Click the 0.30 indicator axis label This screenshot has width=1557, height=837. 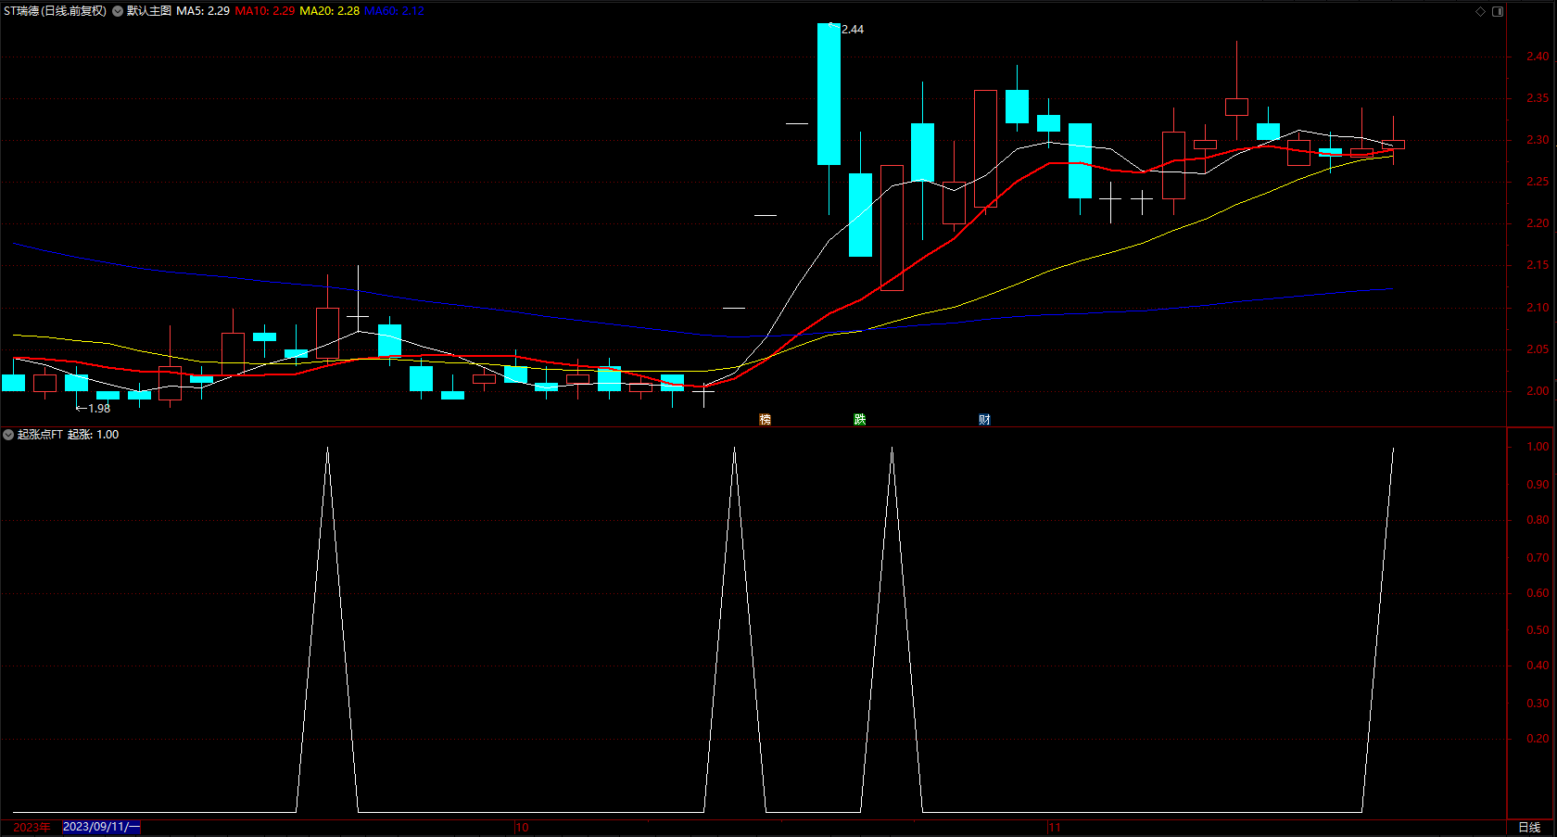[x=1538, y=704]
